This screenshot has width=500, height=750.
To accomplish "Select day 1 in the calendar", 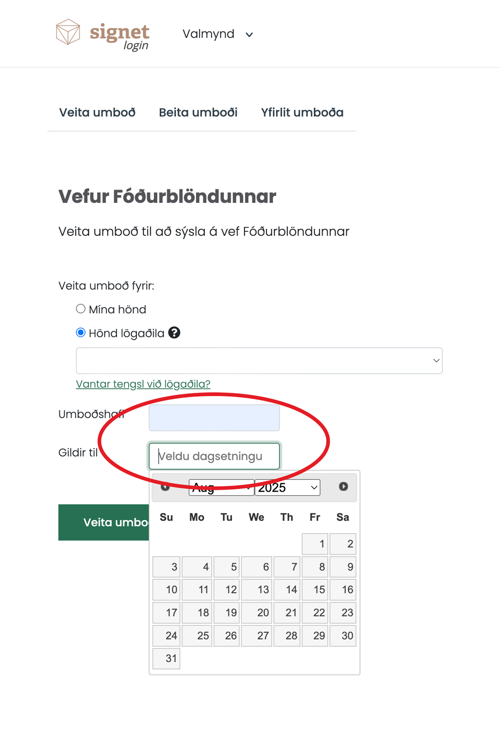I will 315,544.
